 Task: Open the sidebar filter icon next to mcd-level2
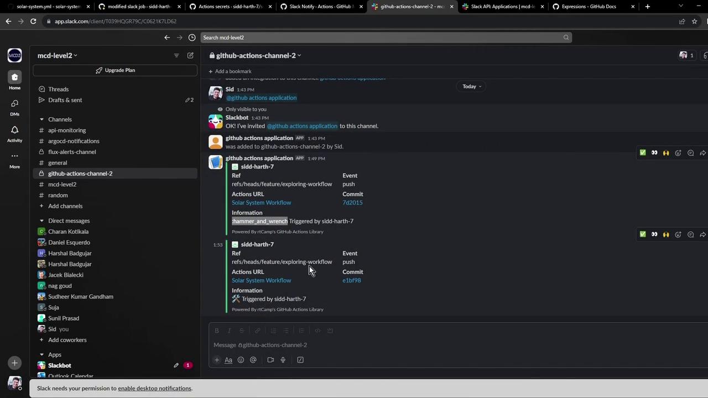[x=176, y=55]
